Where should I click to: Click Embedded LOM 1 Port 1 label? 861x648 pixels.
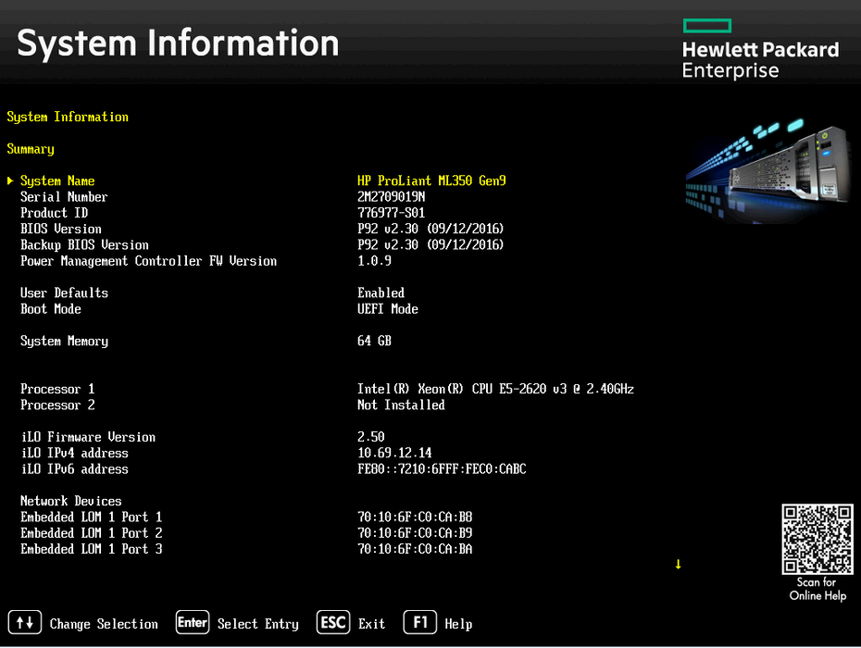click(91, 517)
